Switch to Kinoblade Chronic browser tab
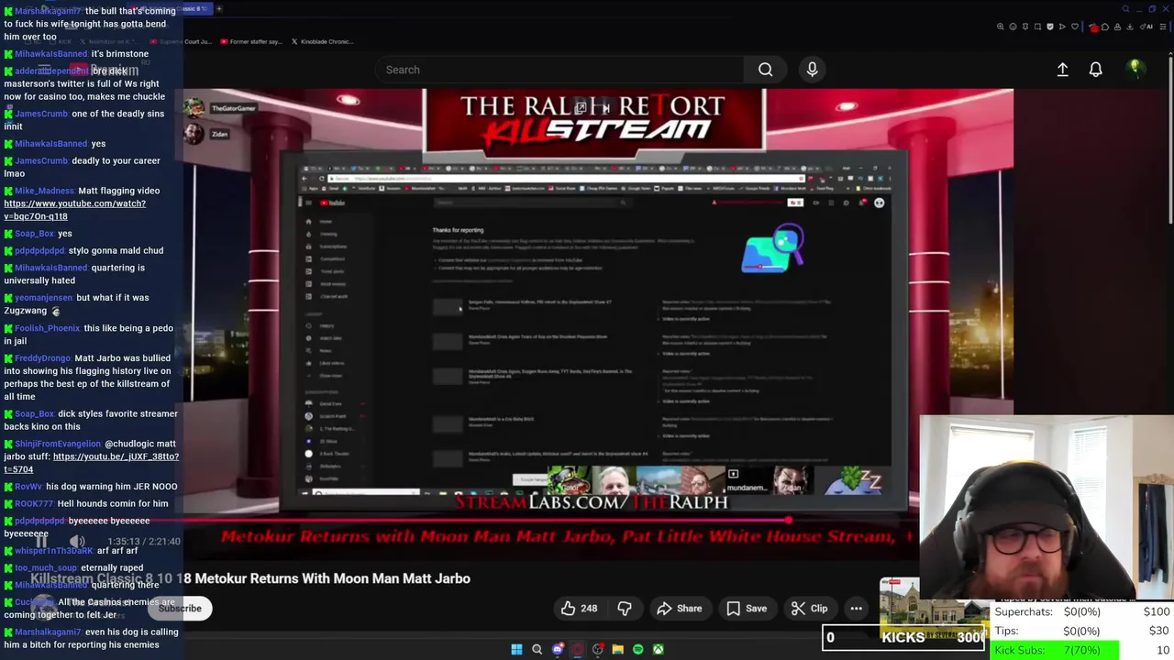The height and width of the screenshot is (660, 1174). [321, 41]
